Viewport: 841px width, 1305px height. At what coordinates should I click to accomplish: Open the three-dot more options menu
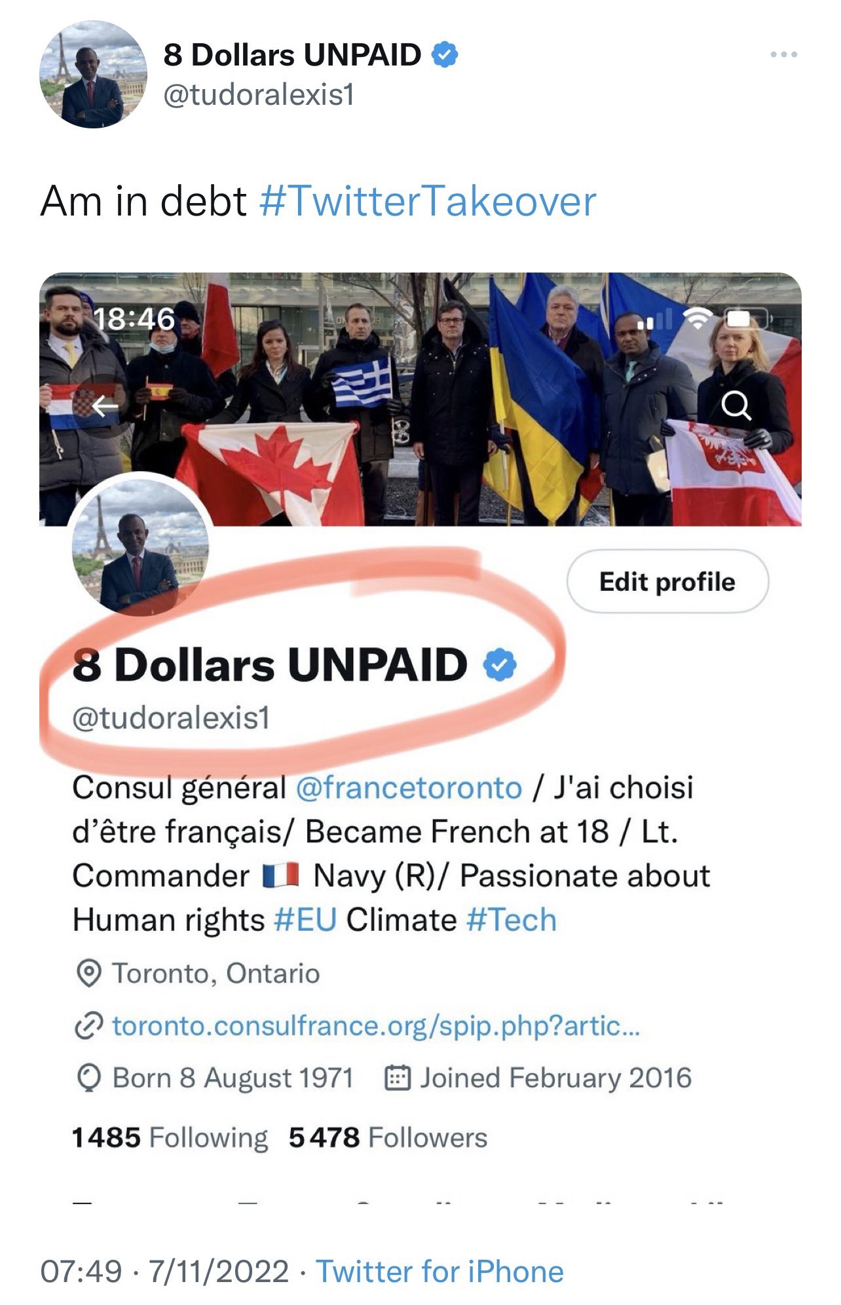coord(783,54)
